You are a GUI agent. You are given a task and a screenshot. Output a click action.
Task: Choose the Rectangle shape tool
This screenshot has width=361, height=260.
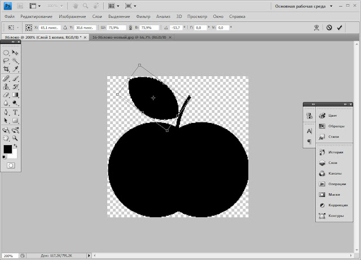[15, 121]
